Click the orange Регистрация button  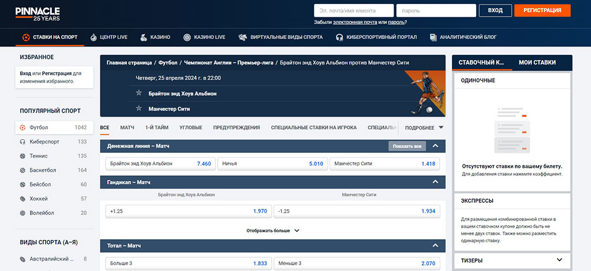pyautogui.click(x=543, y=10)
